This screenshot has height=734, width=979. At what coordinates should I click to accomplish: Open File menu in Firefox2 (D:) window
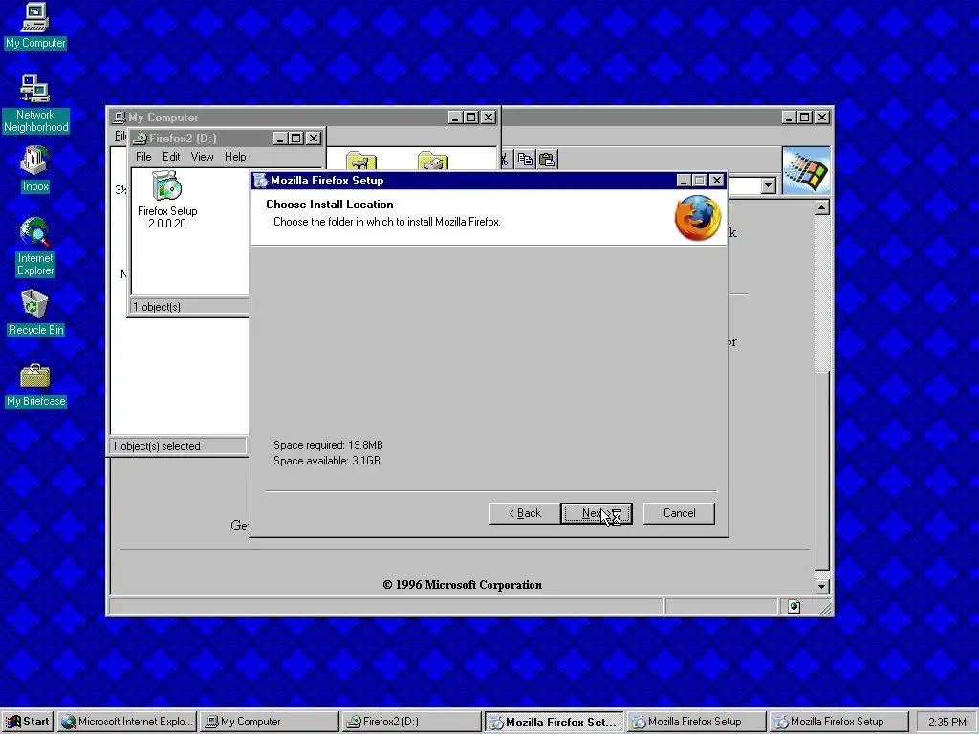click(x=143, y=157)
